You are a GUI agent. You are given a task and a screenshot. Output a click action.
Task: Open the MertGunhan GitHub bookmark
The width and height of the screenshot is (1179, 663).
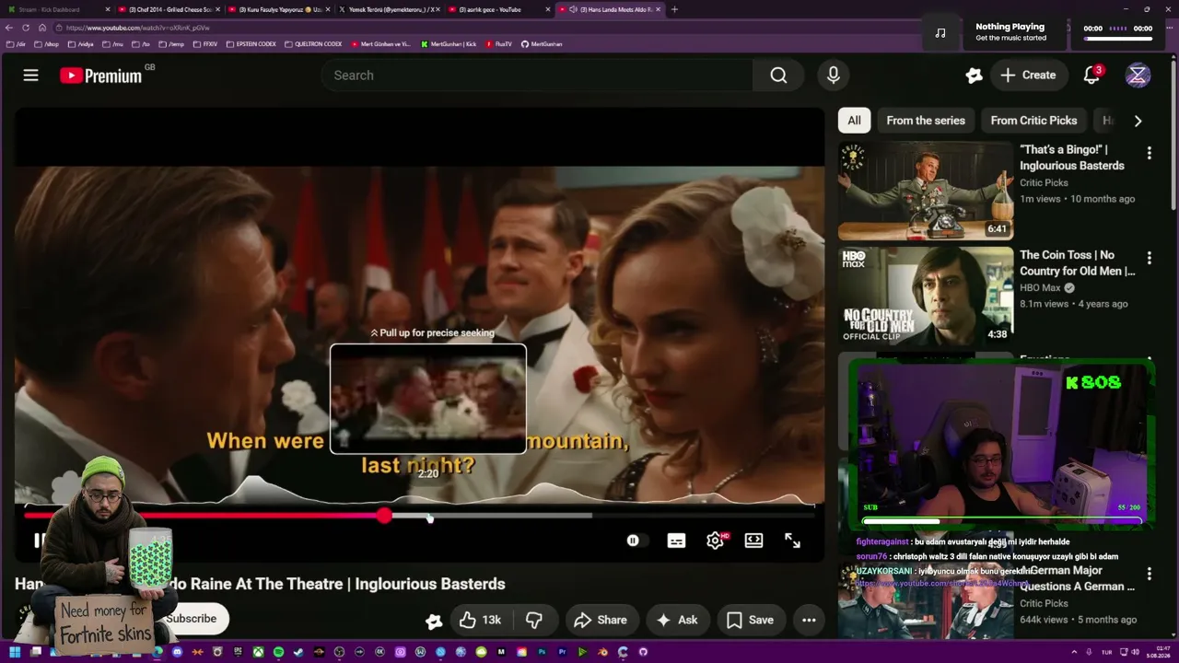542,43
